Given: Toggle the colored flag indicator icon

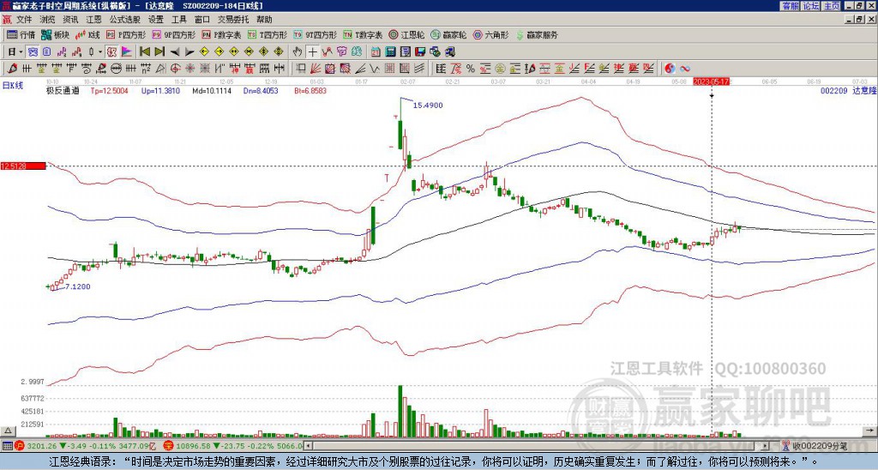Looking at the screenshot, I should pyautogui.click(x=127, y=51).
